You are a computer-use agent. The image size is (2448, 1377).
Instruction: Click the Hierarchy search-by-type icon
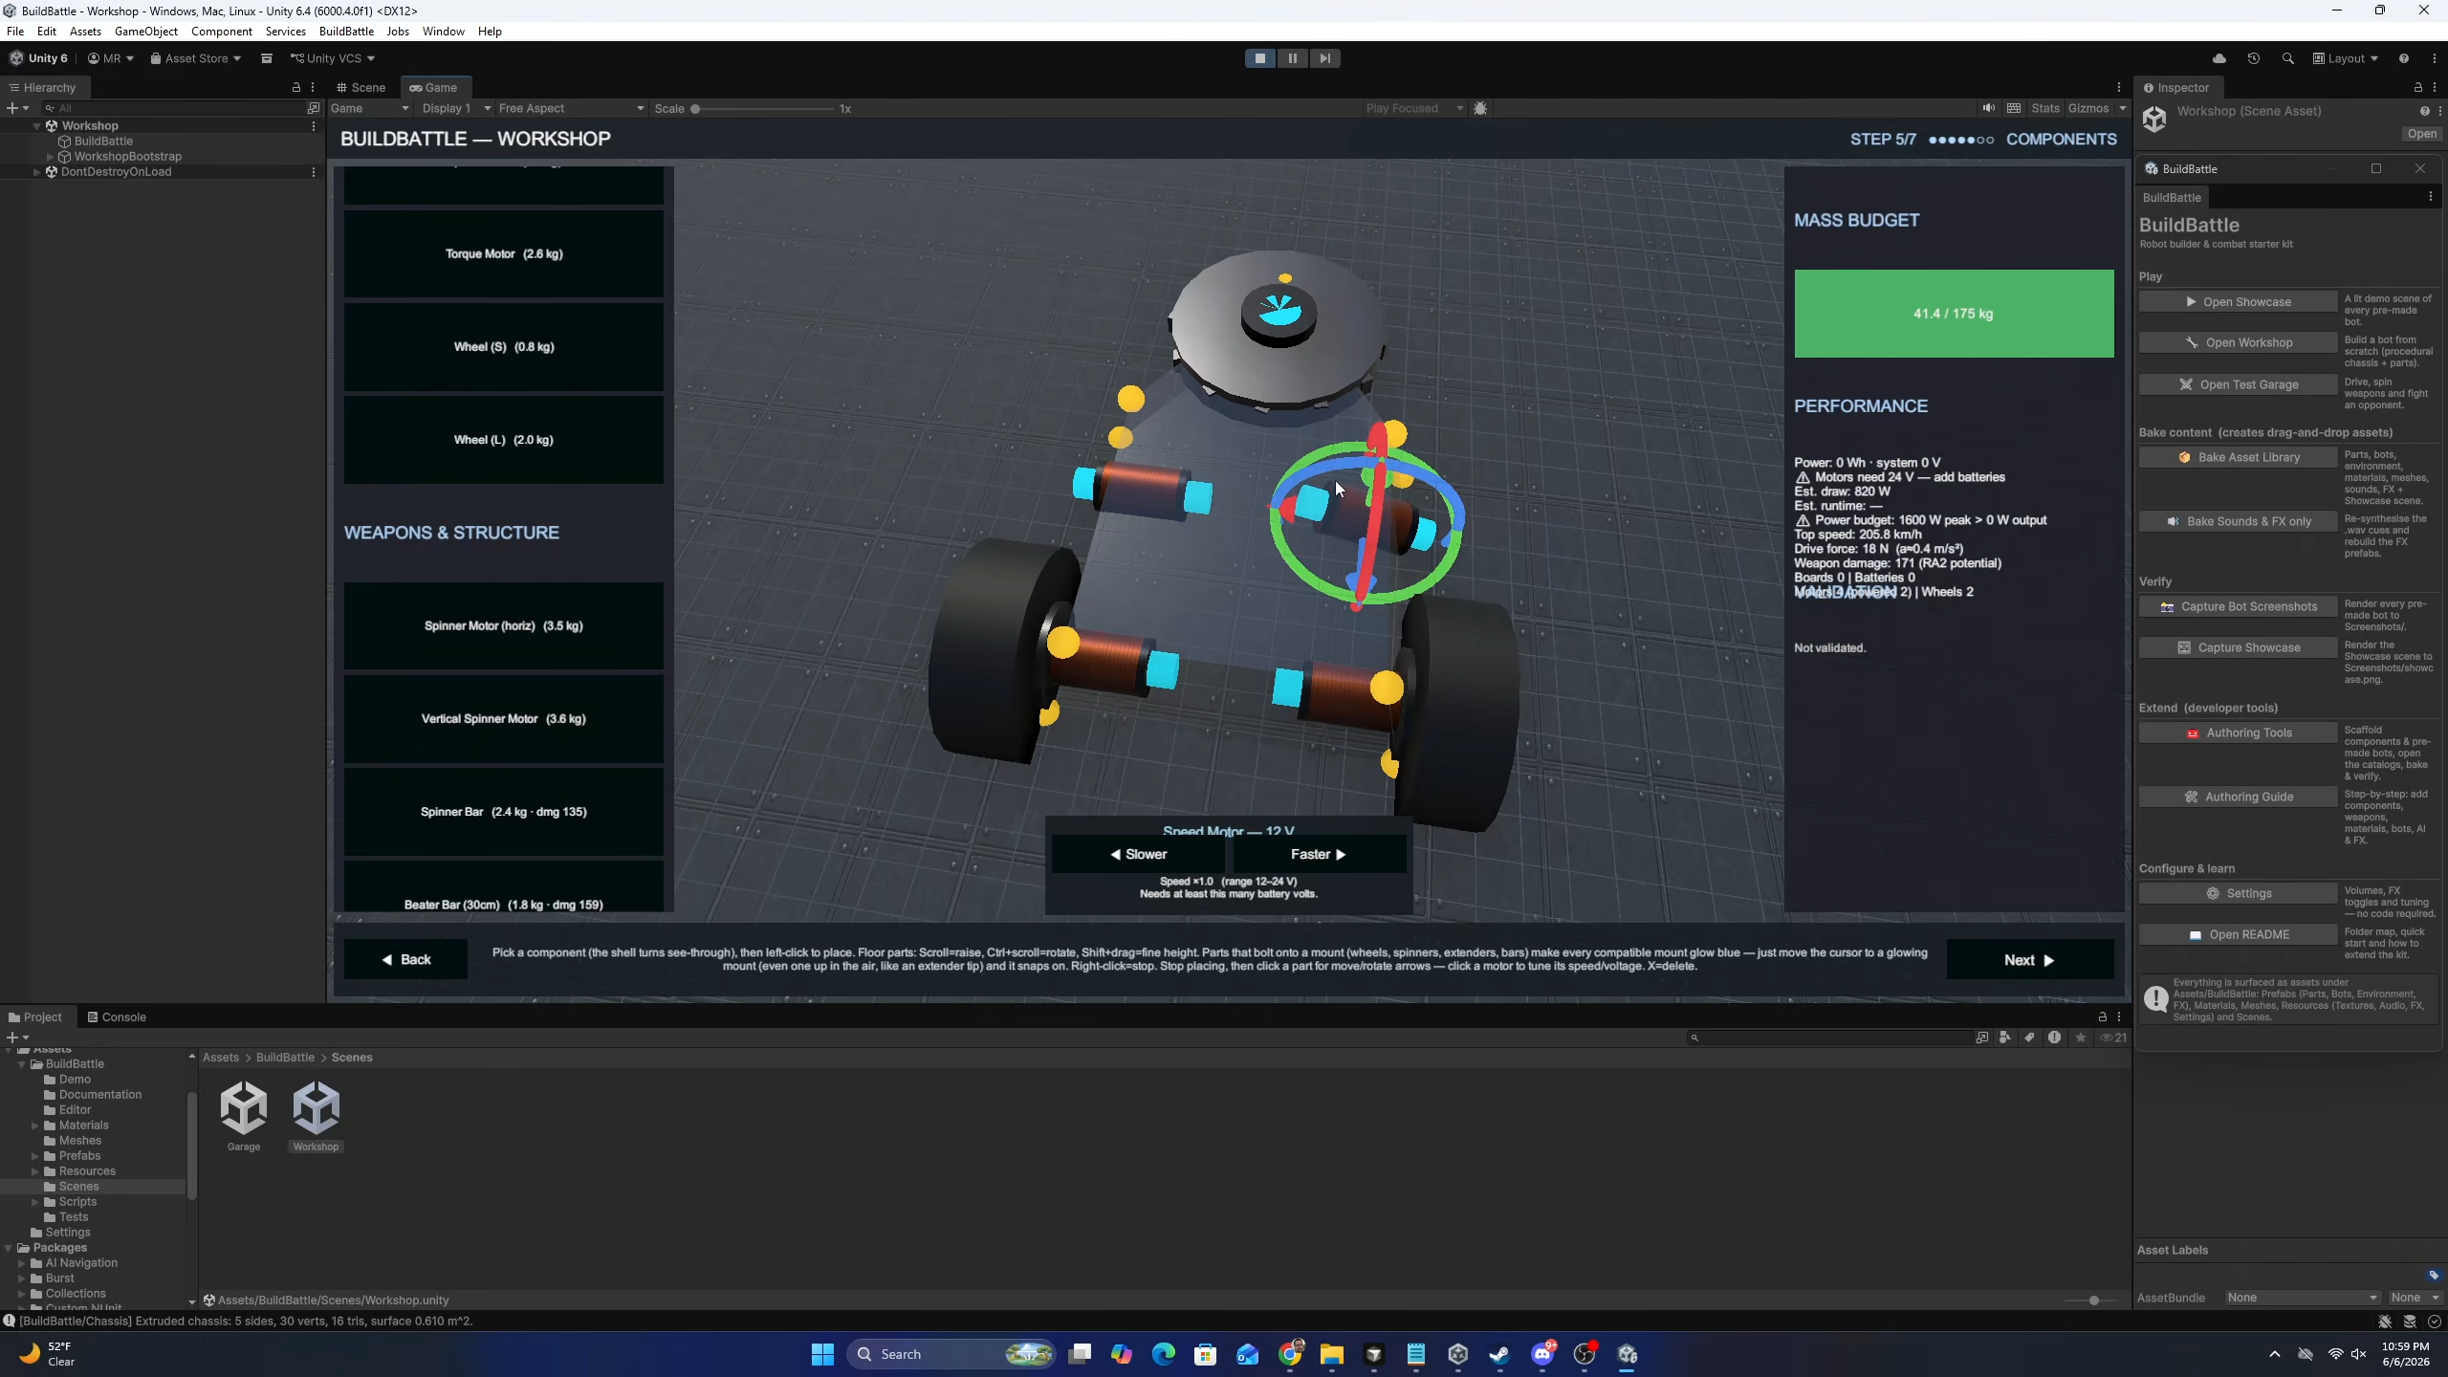coord(314,108)
